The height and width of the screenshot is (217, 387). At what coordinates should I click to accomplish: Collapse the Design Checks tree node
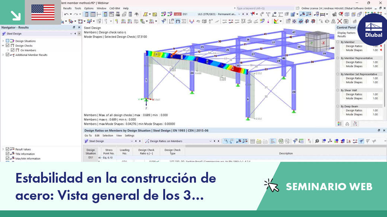point(3,46)
